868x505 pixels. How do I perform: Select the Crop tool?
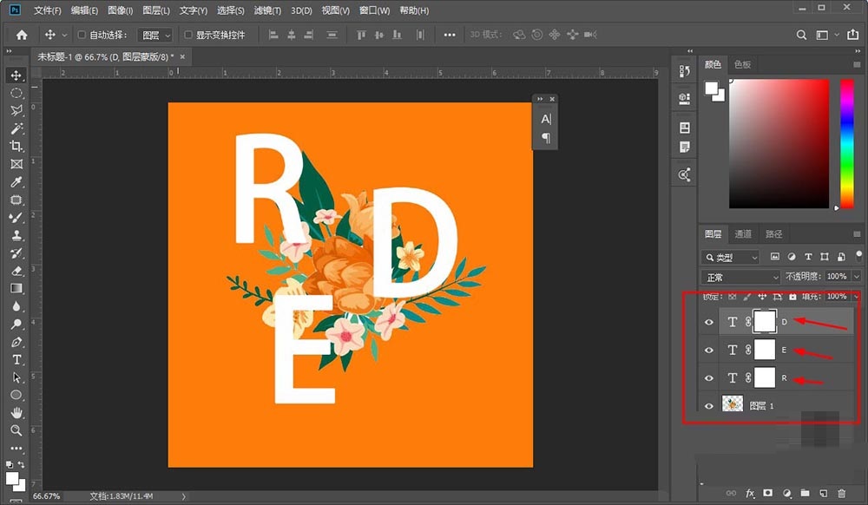17,145
